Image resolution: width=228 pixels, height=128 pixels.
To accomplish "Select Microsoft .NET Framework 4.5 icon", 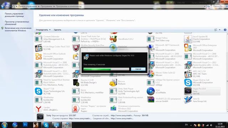I will (x=151, y=48).
